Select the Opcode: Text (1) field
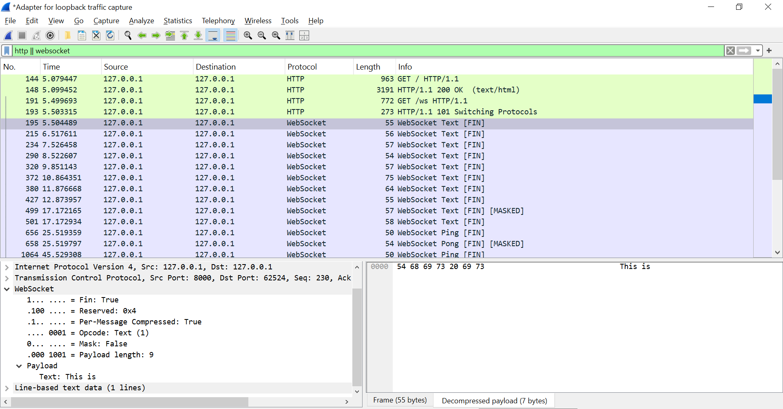This screenshot has height=409, width=783. 88,333
